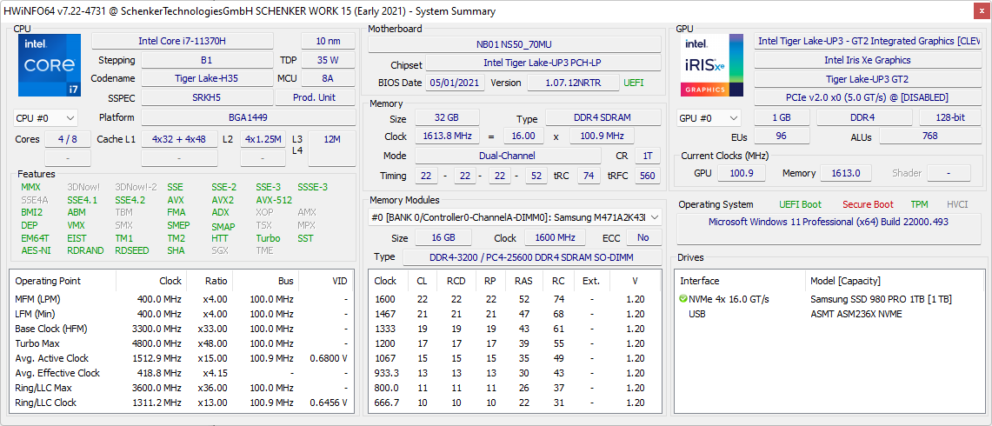Click the PCIe v2.0 x0 bus field
This screenshot has height=426, width=992.
[x=867, y=97]
